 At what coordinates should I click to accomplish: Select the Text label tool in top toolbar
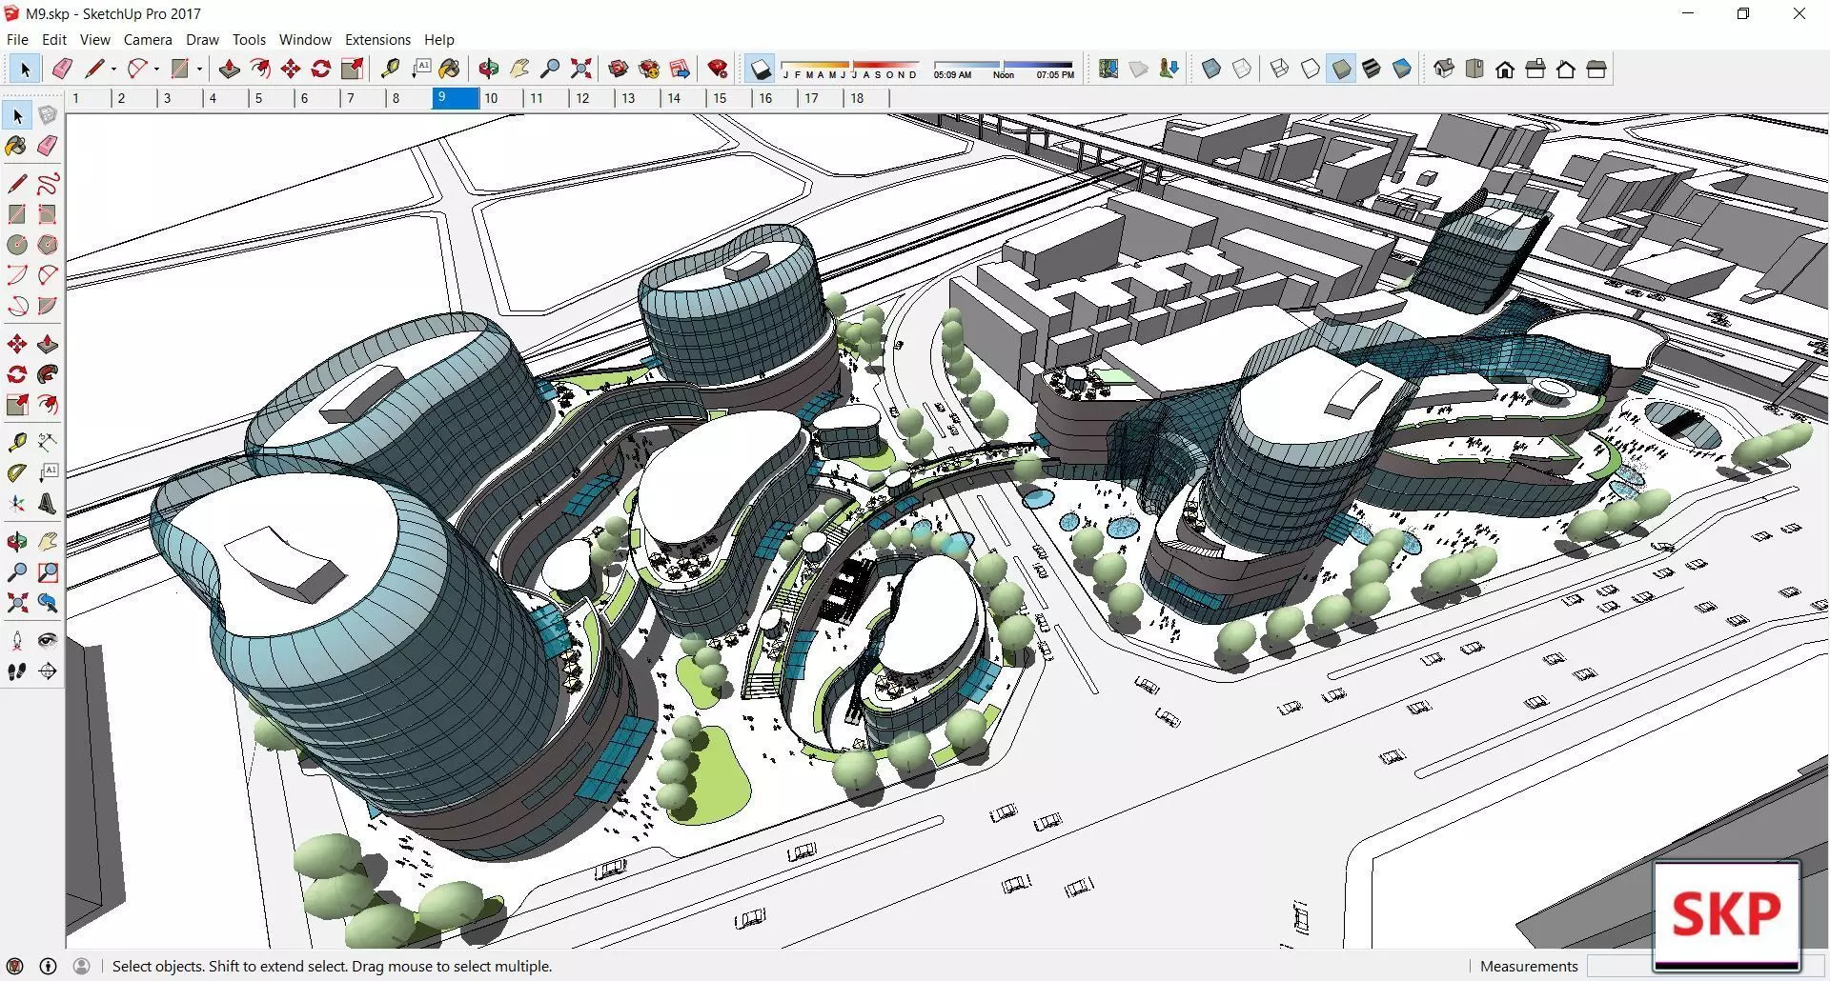click(x=420, y=69)
